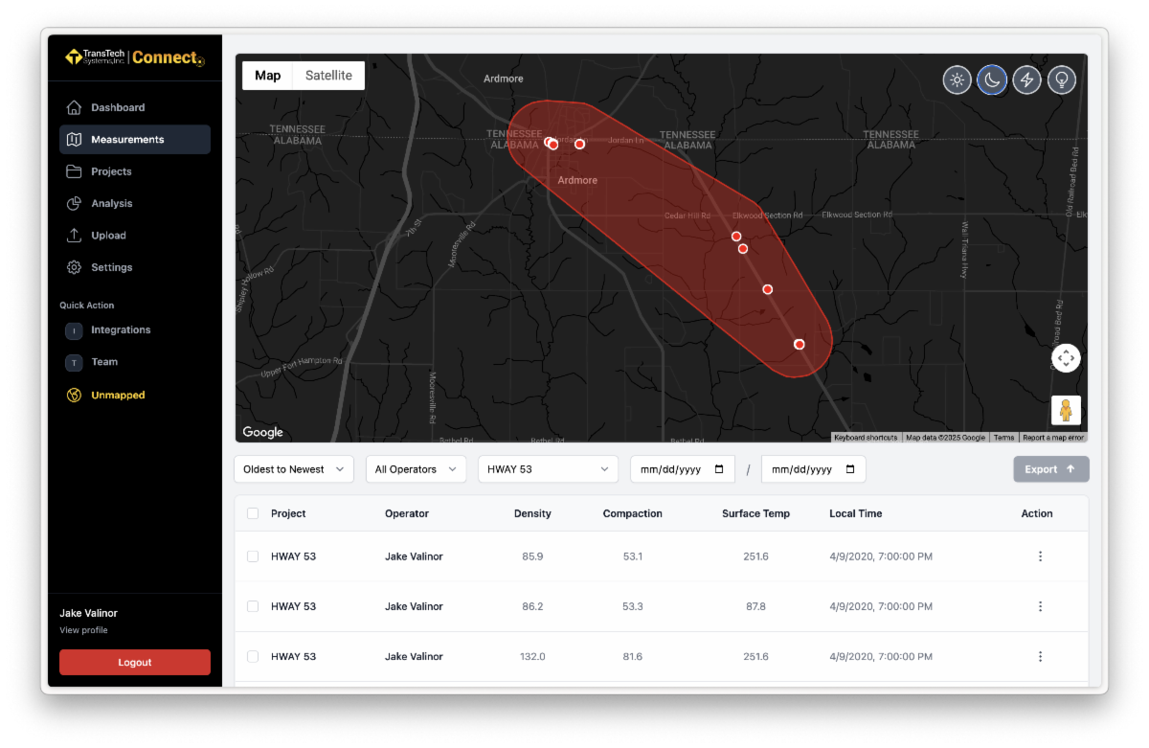Viewport: 1149px width, 748px height.
Task: Open Unmapped from the sidebar
Action: click(x=118, y=395)
